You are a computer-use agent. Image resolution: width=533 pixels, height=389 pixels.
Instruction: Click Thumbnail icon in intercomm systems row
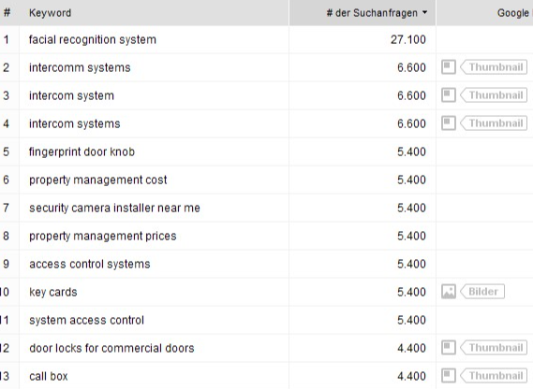pyautogui.click(x=449, y=67)
